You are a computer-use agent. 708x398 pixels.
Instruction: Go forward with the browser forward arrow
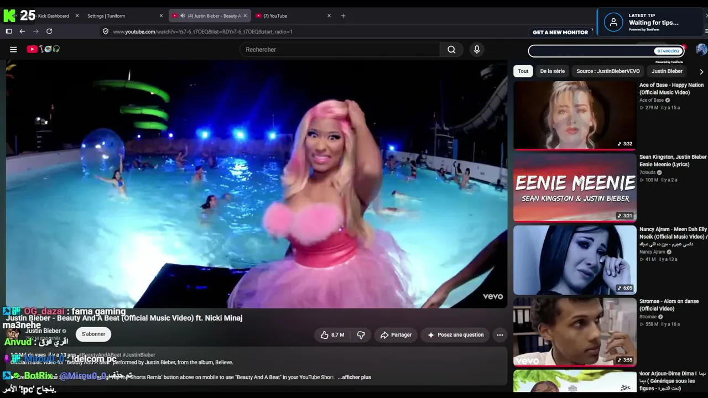coord(35,32)
